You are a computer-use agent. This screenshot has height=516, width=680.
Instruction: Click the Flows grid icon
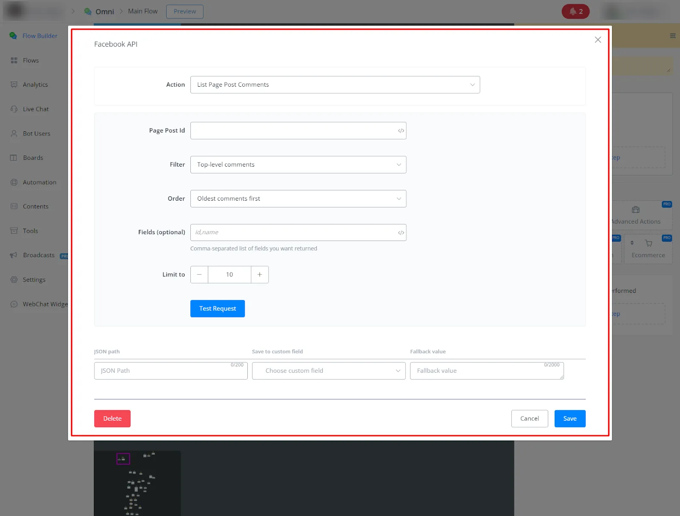14,60
